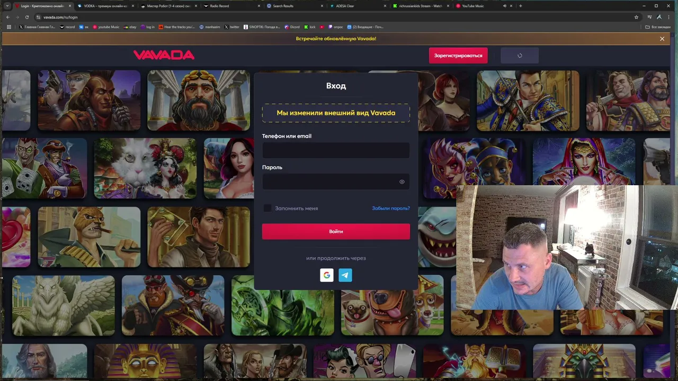Open the ebay bookmark
The width and height of the screenshot is (678, 381).
coord(130,27)
